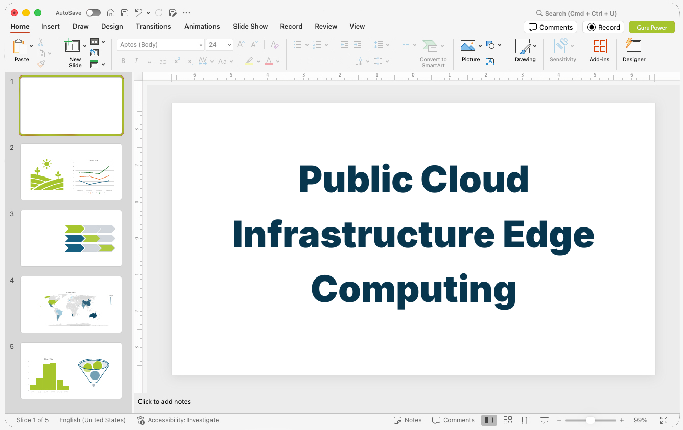
Task: Save the presentation with the floppy disk icon
Action: 125,13
